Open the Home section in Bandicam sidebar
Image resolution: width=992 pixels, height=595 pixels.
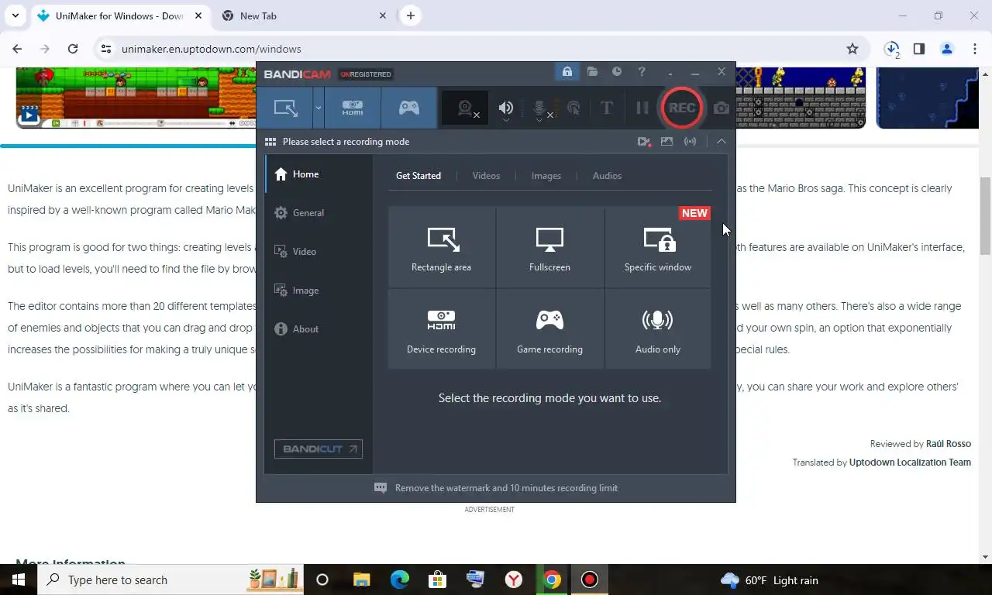[319, 174]
